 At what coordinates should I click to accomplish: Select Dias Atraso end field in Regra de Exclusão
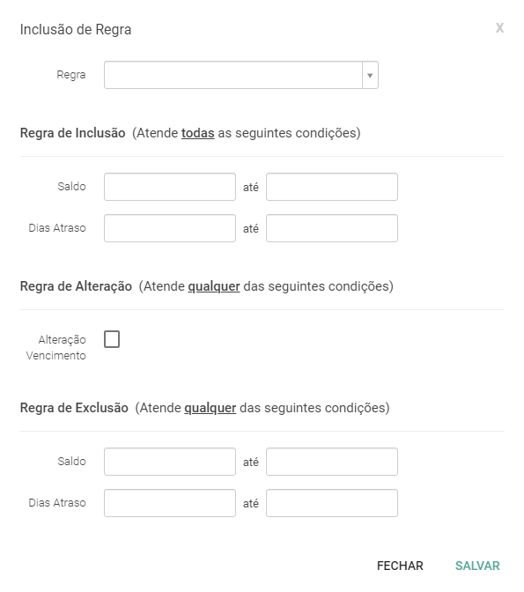click(x=332, y=503)
